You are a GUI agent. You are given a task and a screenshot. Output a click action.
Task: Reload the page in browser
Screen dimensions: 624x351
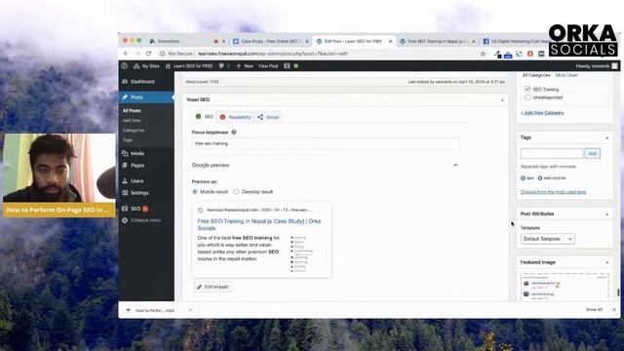click(148, 54)
